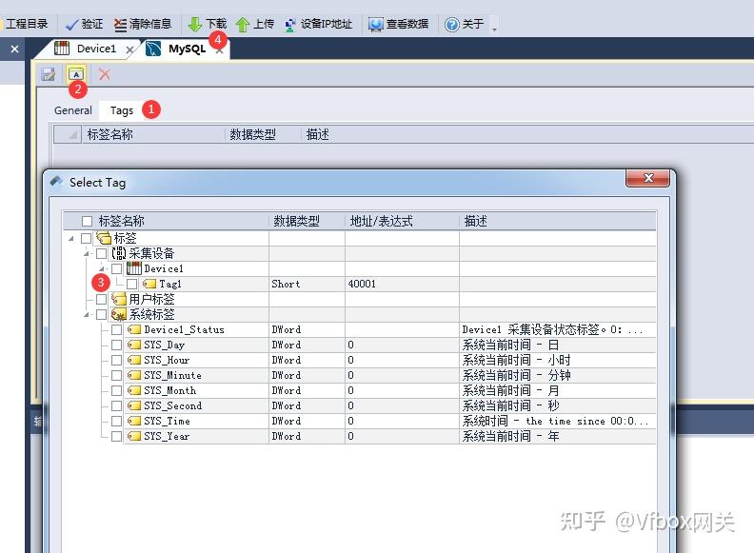Open the About help icon
This screenshot has height=553, width=754.
(451, 24)
